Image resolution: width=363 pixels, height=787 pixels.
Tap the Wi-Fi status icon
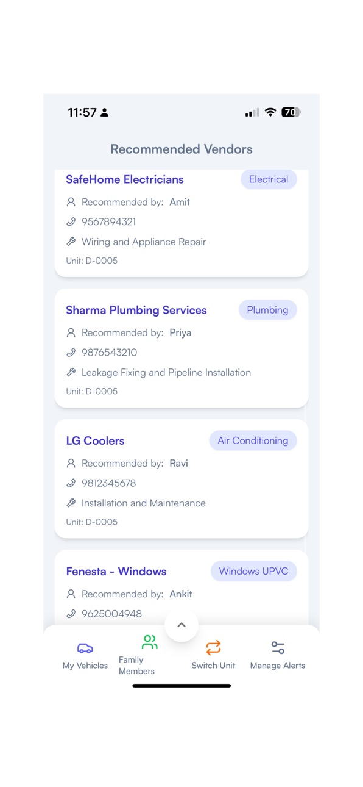coord(270,112)
